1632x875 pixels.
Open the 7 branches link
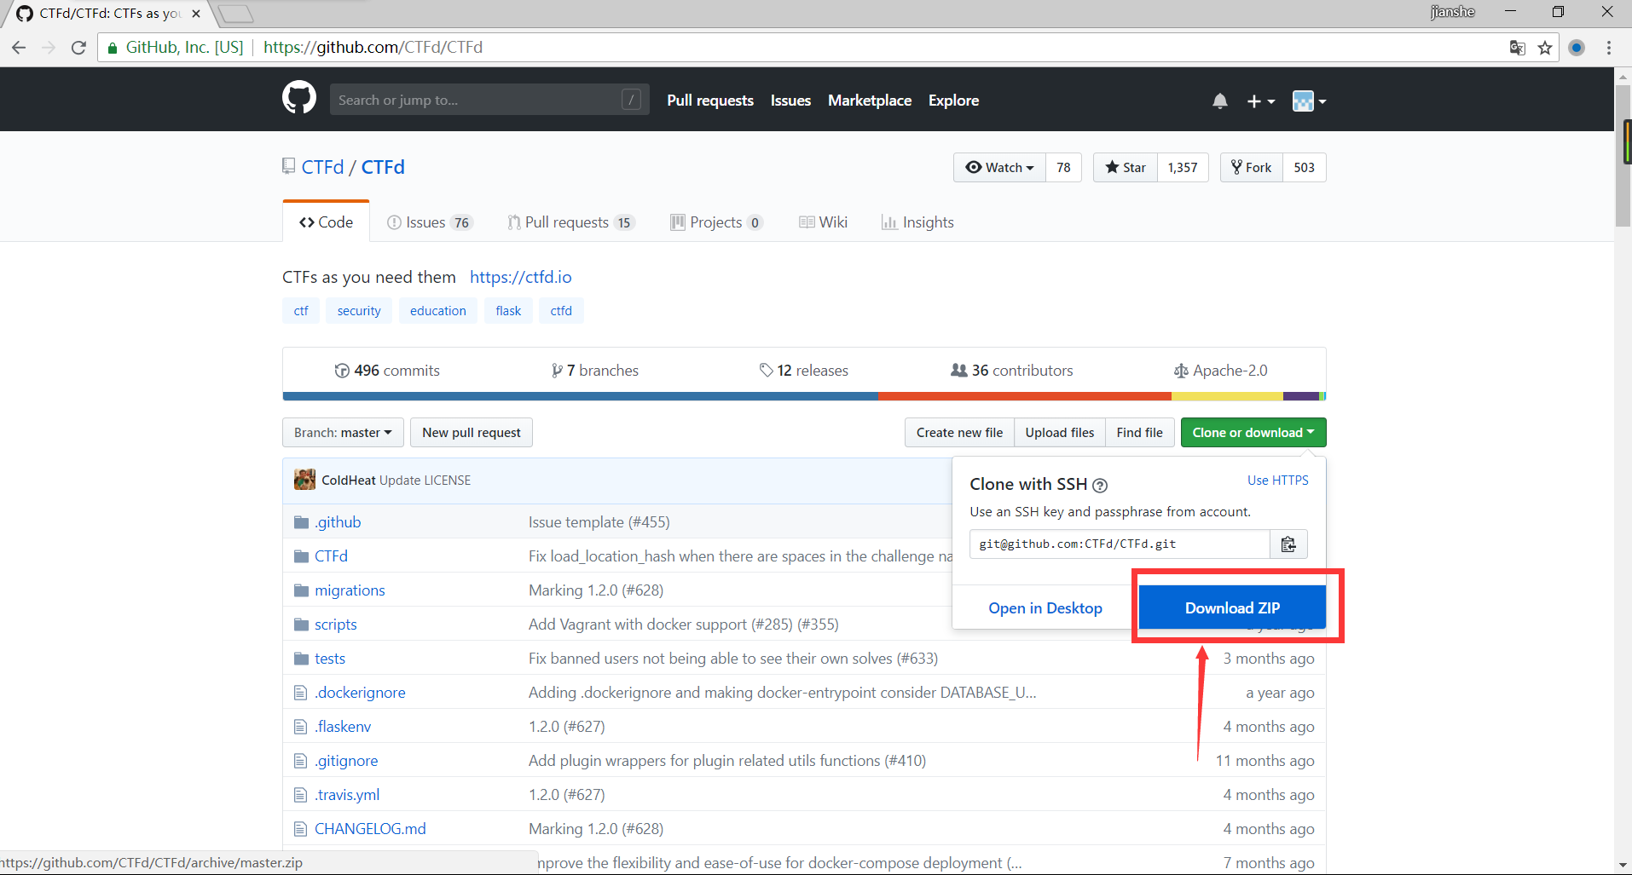(595, 370)
